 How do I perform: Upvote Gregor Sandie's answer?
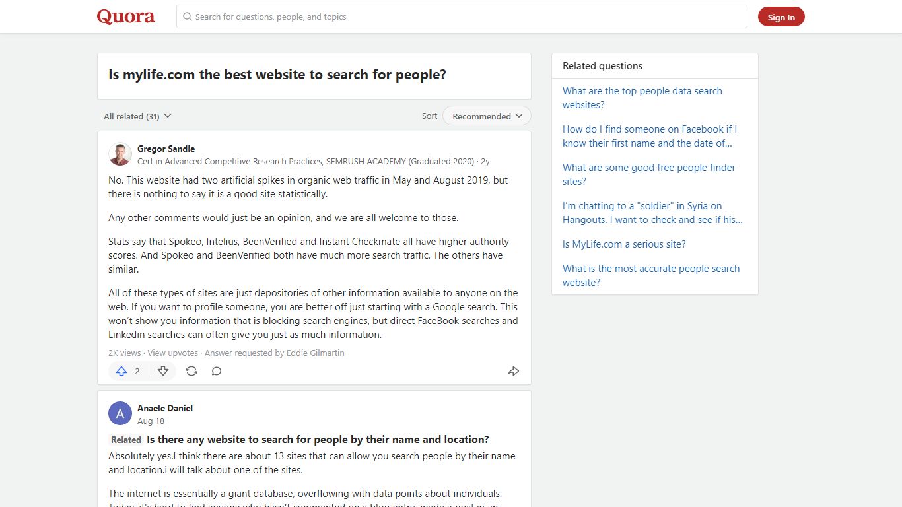[x=121, y=371]
